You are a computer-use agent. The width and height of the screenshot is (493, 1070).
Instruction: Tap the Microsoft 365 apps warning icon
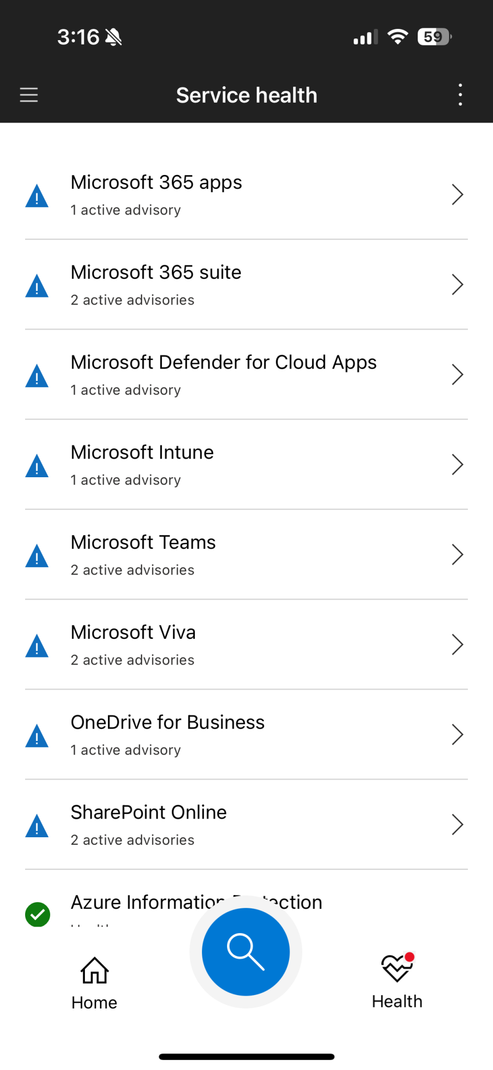[x=37, y=196]
